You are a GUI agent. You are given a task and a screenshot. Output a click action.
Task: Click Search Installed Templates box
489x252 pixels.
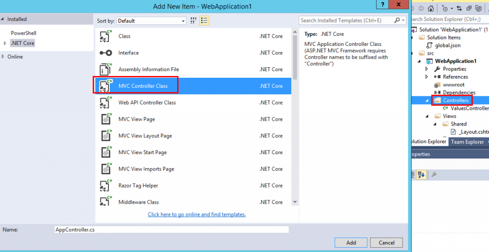point(352,21)
